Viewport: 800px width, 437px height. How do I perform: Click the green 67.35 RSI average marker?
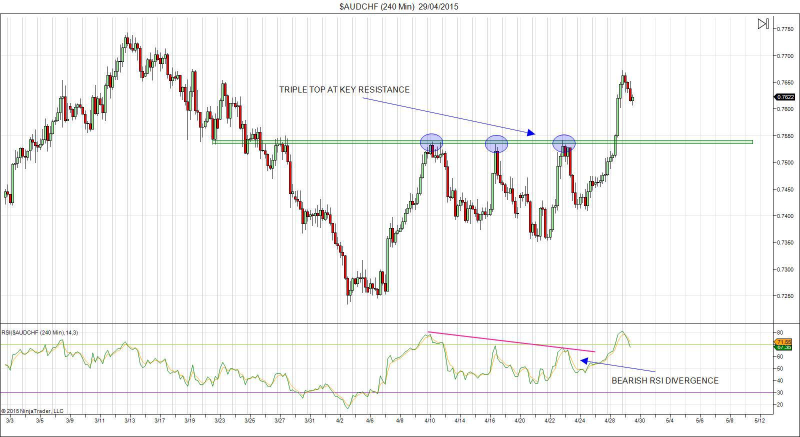pos(783,347)
